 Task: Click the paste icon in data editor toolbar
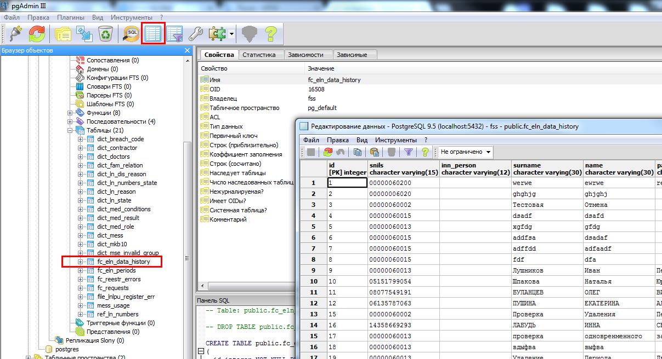tap(375, 152)
